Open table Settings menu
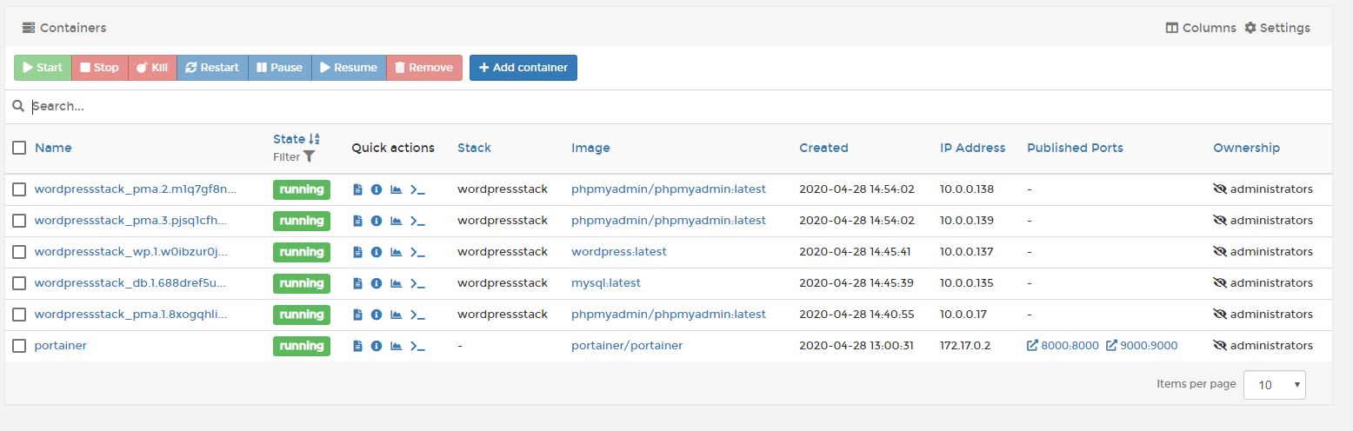 1277,28
